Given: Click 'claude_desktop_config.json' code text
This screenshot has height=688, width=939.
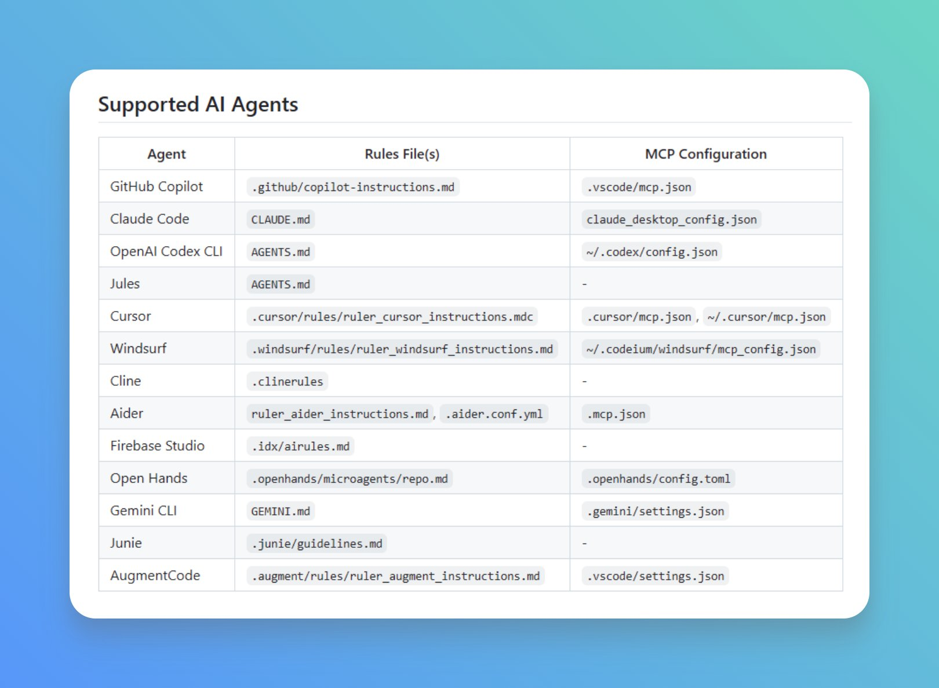Looking at the screenshot, I should point(672,219).
